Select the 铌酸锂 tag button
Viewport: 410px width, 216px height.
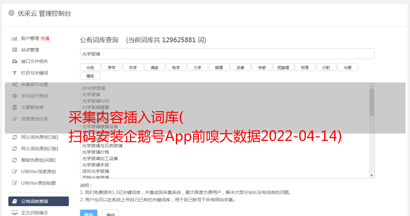coord(283,67)
